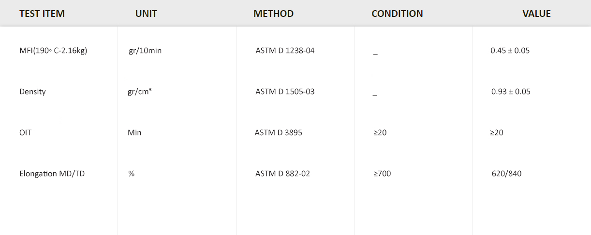The width and height of the screenshot is (591, 235).
Task: Click the UNIT column header
Action: tap(146, 14)
